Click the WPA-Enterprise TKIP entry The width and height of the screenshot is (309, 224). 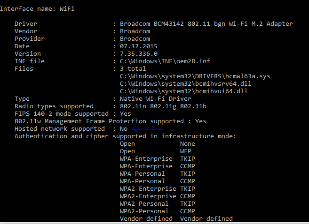tap(158, 159)
